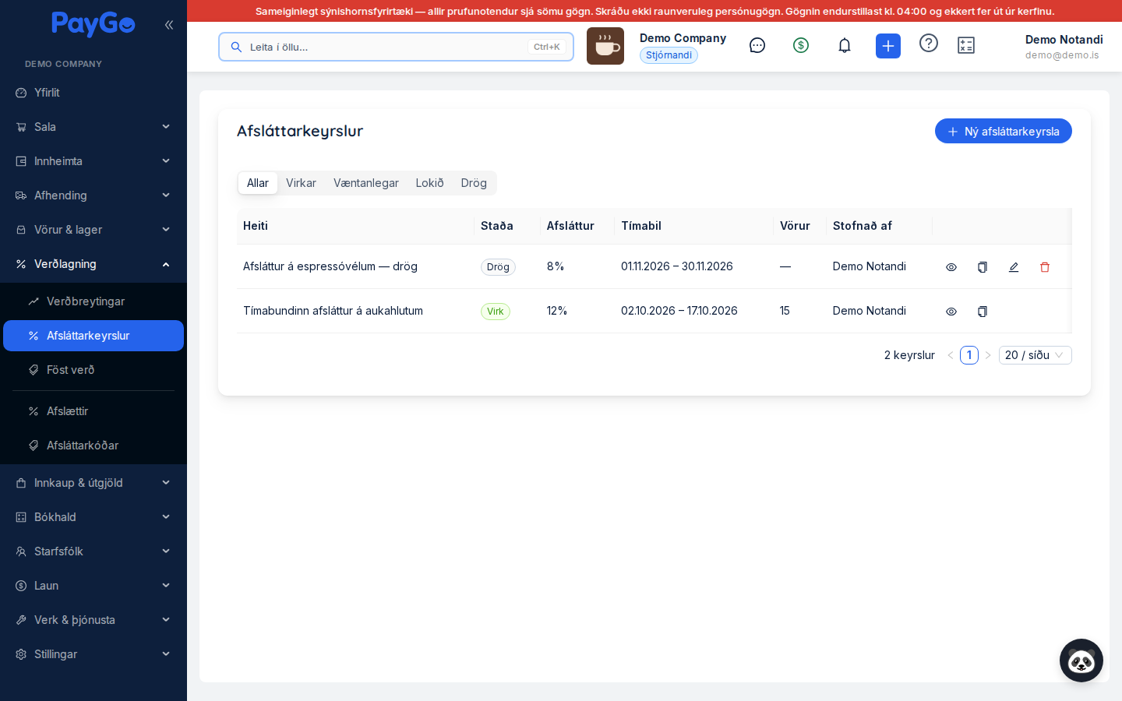Image resolution: width=1122 pixels, height=701 pixels.
Task: Expand Innkaup & útgjöld menu
Action: (93, 483)
